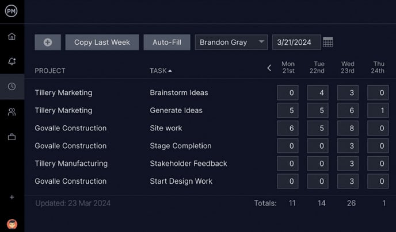The image size is (396, 232).
Task: Edit Thursday hours for Stage Completion
Action: [x=378, y=146]
